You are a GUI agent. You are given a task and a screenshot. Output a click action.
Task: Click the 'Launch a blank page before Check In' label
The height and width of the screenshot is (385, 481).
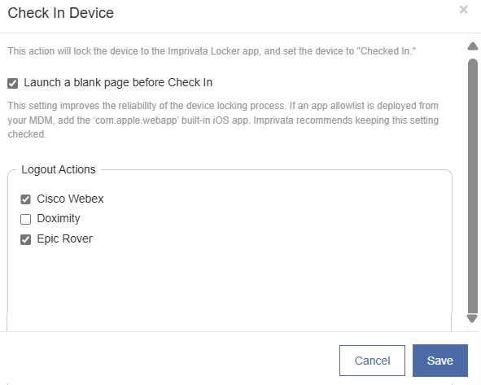(118, 82)
